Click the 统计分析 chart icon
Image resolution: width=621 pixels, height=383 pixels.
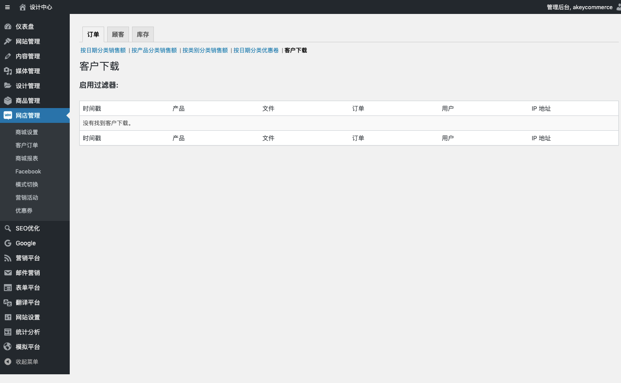click(8, 332)
